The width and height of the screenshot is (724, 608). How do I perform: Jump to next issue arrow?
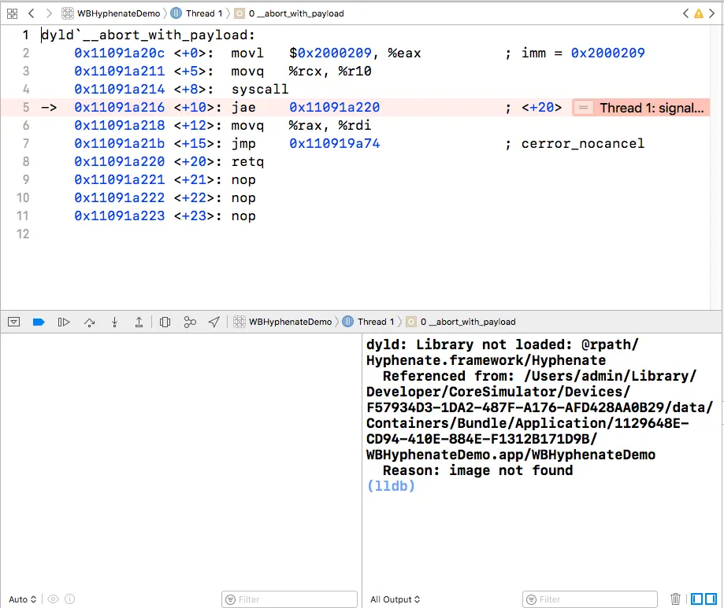pyautogui.click(x=711, y=13)
